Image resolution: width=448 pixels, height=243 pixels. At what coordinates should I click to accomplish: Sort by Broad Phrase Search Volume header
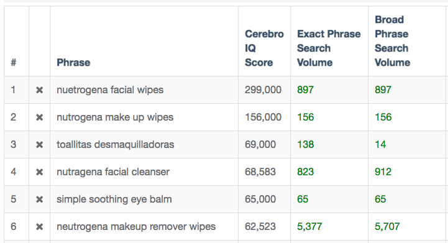pyautogui.click(x=392, y=41)
